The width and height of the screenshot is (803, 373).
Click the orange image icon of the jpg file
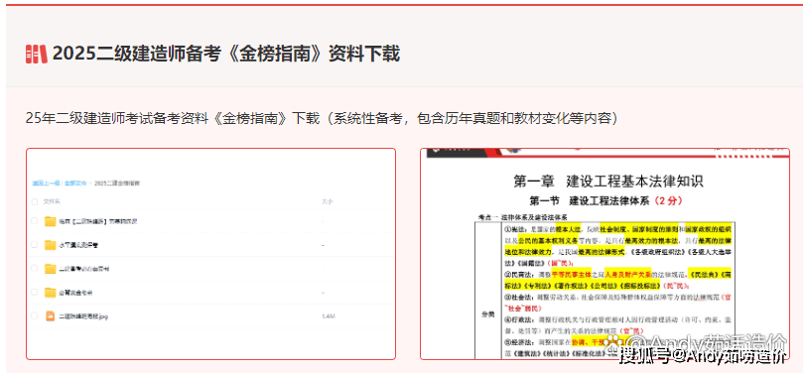51,316
